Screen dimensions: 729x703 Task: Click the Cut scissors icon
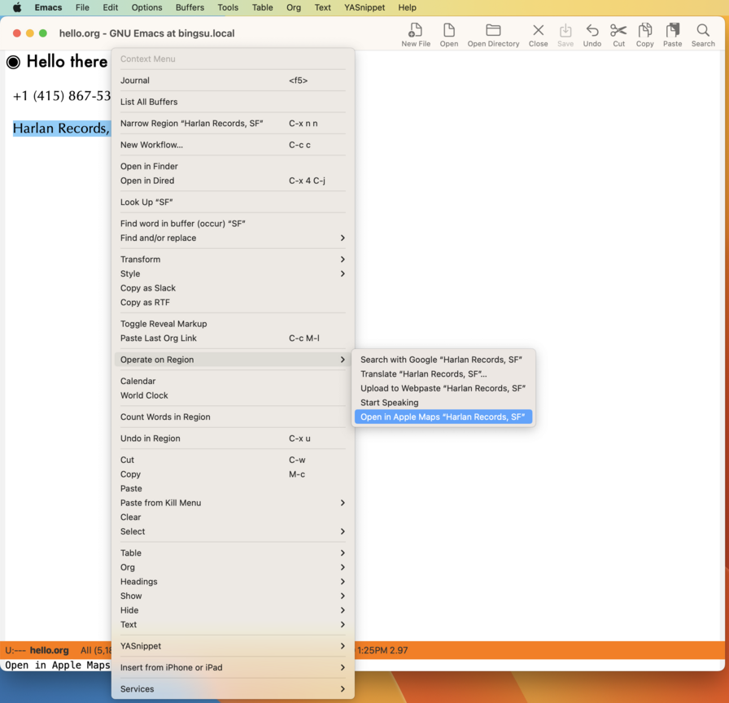click(618, 31)
